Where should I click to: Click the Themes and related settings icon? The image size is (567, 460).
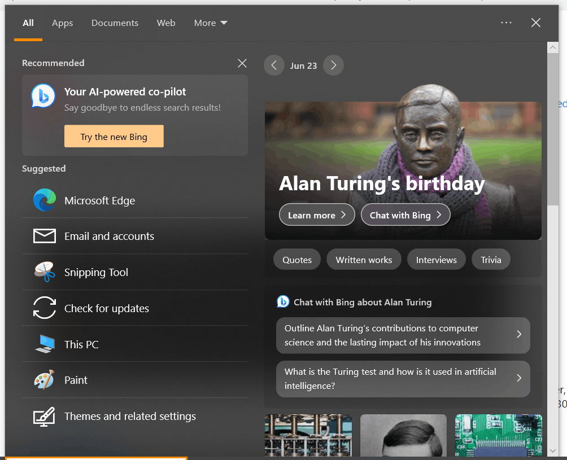pyautogui.click(x=44, y=417)
